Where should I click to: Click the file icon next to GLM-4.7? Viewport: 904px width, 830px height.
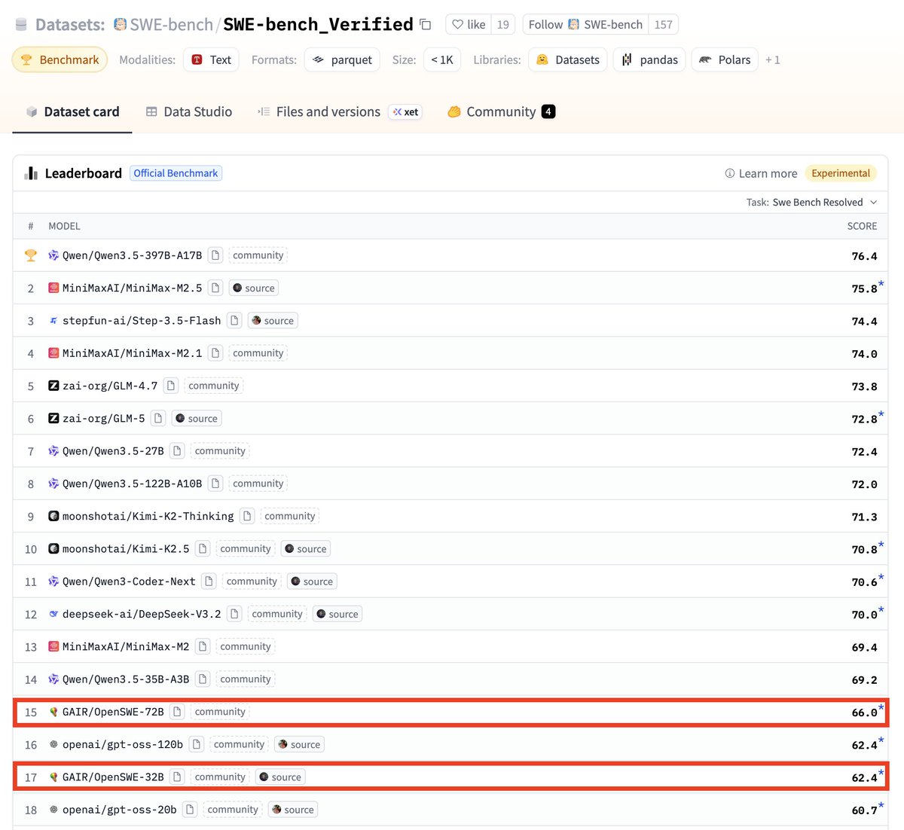pyautogui.click(x=171, y=386)
